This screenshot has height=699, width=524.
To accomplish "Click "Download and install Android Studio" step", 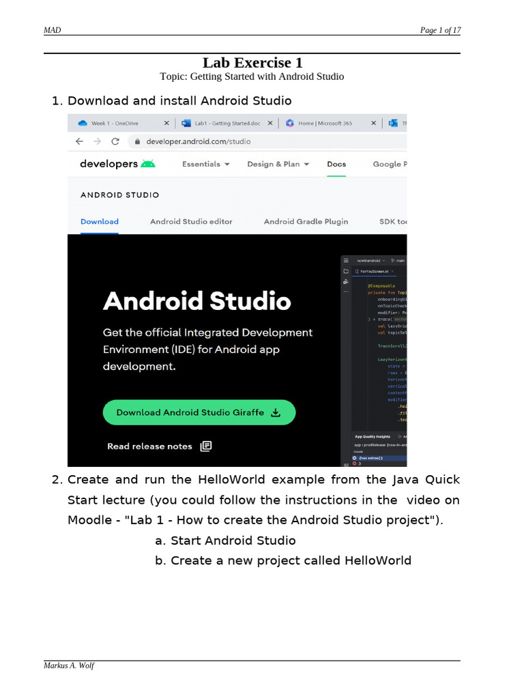I will tap(179, 101).
